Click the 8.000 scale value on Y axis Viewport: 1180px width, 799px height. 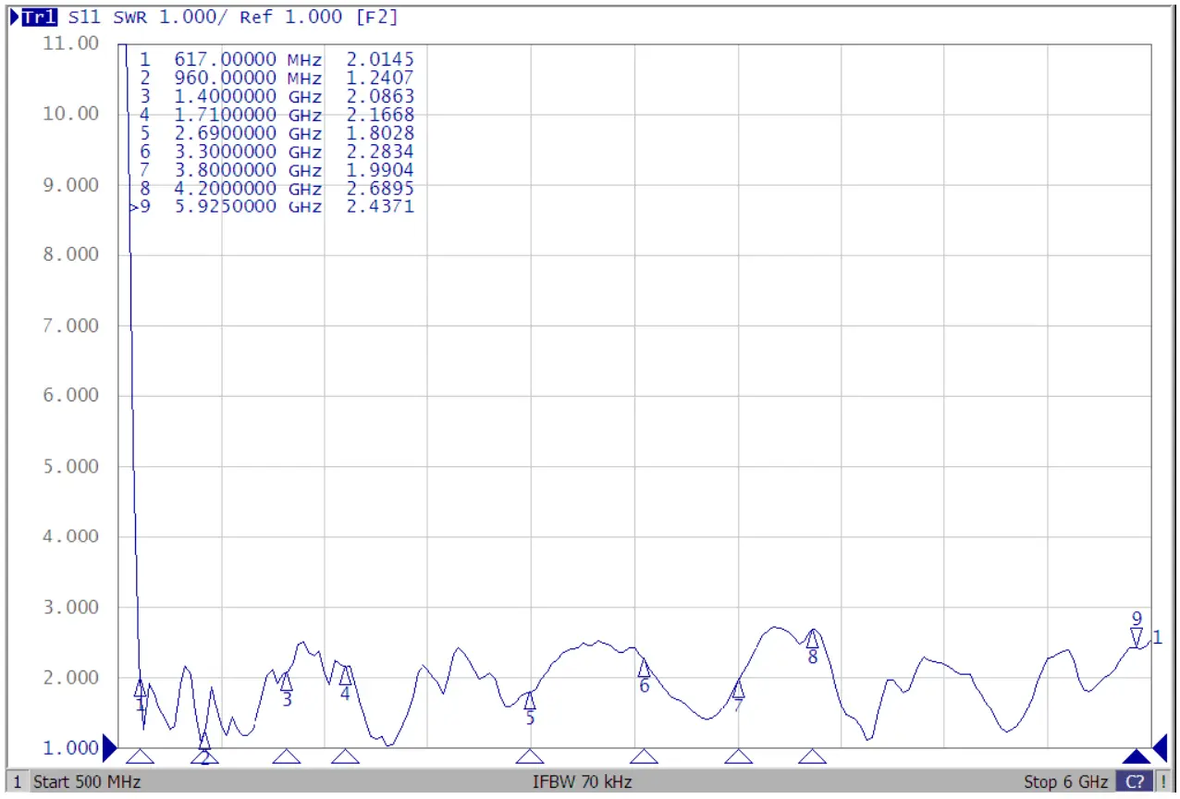(71, 255)
